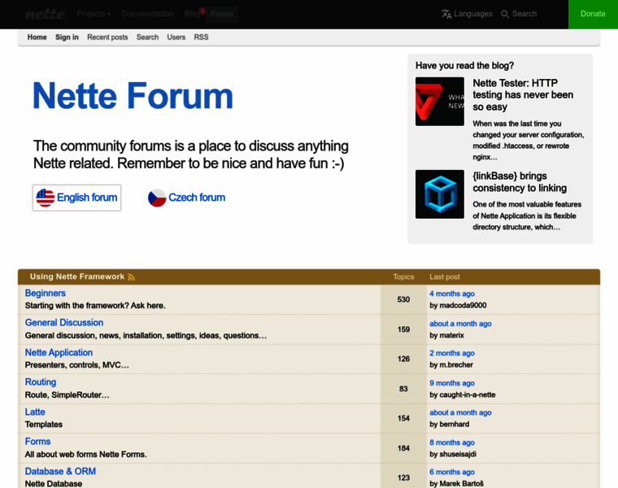Open the Nette Application forum
Screen dimensions: 618x488
[59, 353]
